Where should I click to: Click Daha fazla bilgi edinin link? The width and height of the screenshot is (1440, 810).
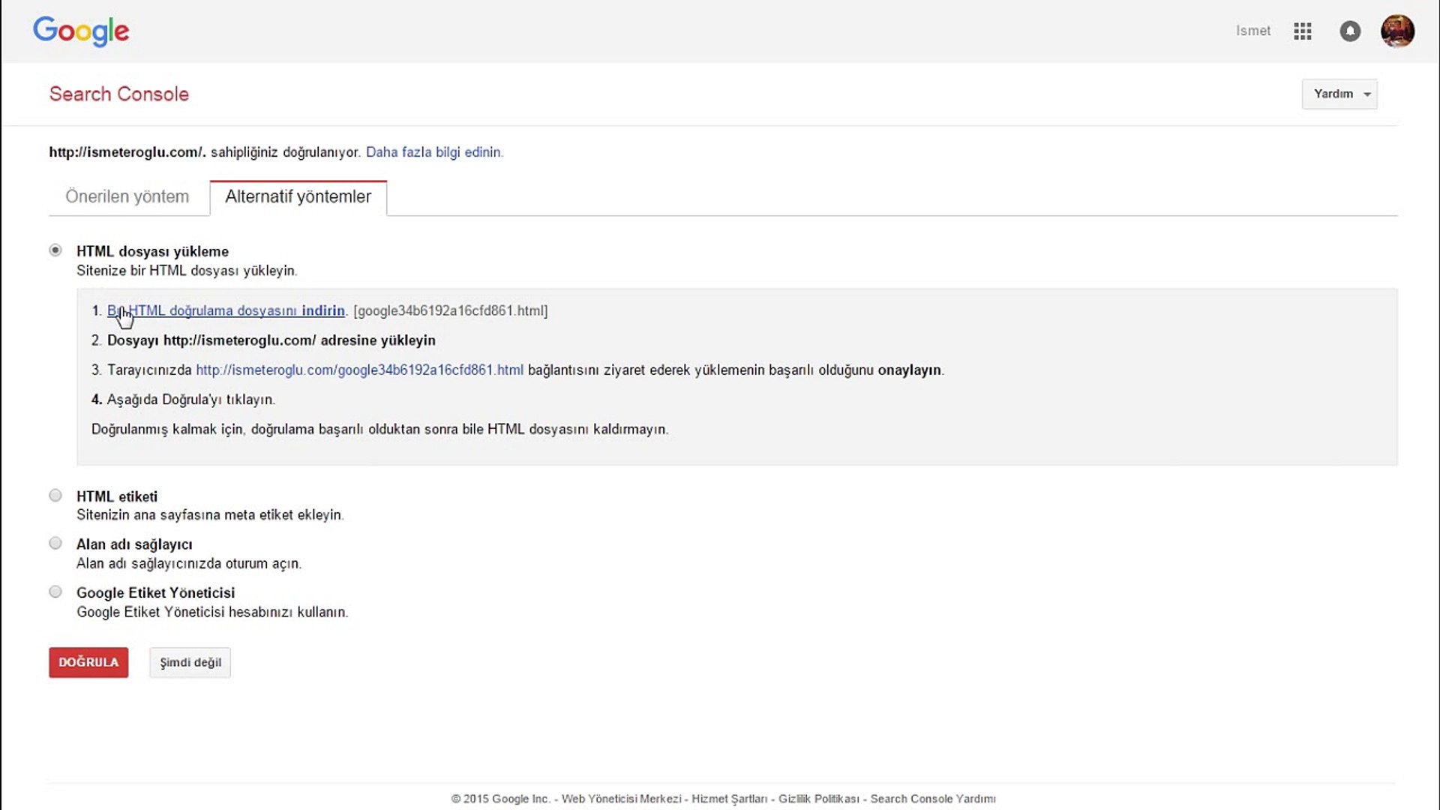coord(434,152)
